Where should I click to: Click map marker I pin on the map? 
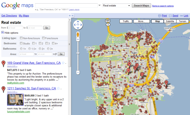click(115, 94)
